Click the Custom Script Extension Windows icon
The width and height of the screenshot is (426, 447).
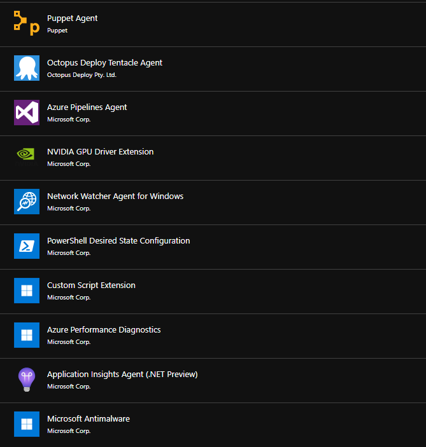click(x=27, y=290)
